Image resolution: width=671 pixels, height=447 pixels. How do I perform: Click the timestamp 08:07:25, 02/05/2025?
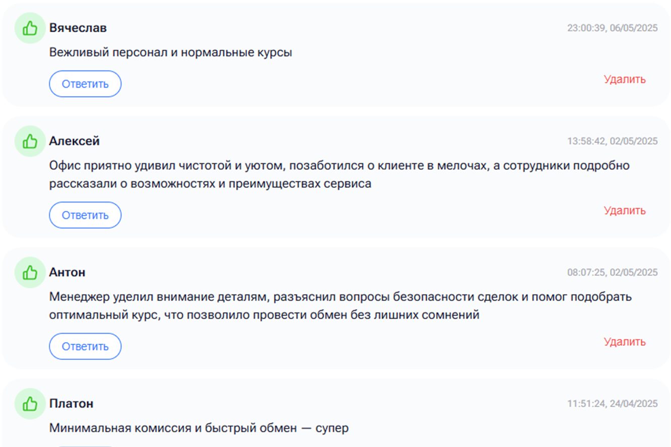coord(613,272)
